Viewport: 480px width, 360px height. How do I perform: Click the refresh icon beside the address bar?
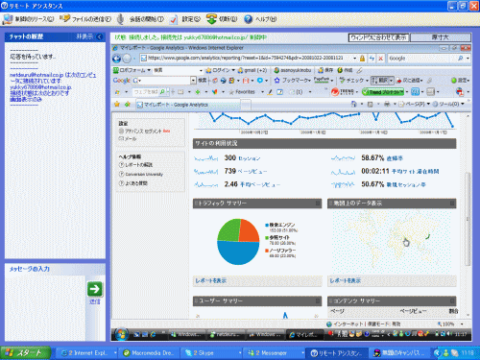(372, 59)
